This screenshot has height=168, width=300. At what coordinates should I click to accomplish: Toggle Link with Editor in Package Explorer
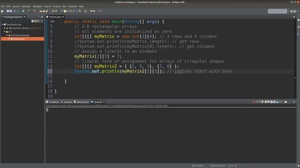click(36, 21)
